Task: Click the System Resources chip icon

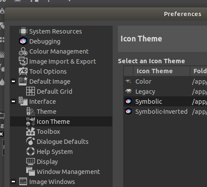Action: click(23, 31)
